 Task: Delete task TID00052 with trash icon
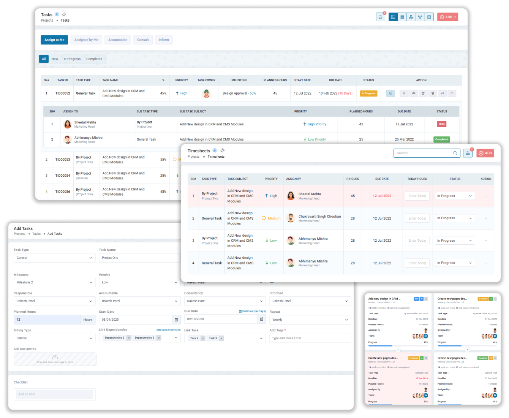433,93
